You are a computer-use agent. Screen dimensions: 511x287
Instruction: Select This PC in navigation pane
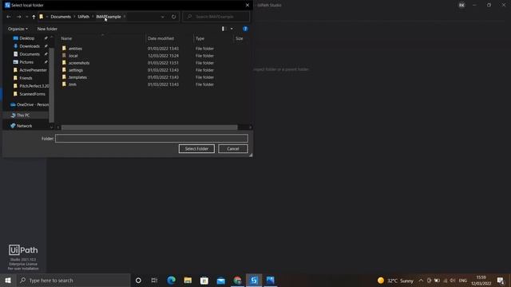click(23, 115)
